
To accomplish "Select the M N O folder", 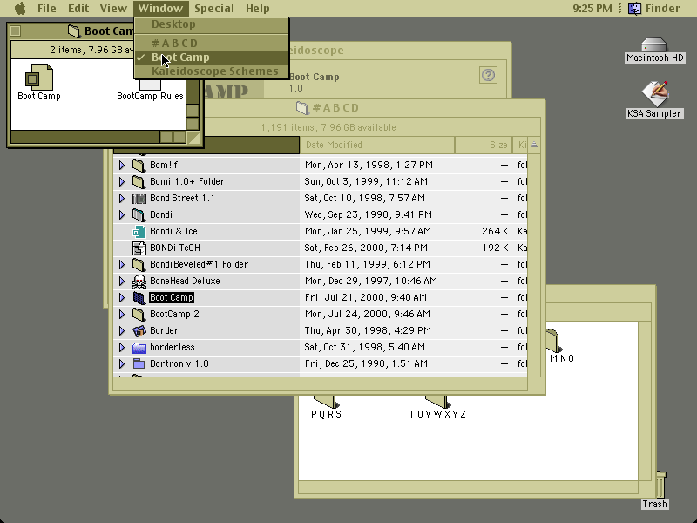I will [x=553, y=341].
